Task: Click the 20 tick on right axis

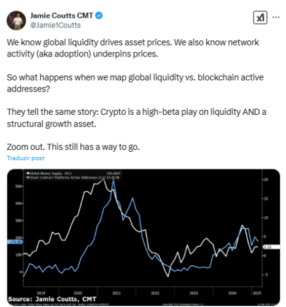Action: pyautogui.click(x=266, y=179)
